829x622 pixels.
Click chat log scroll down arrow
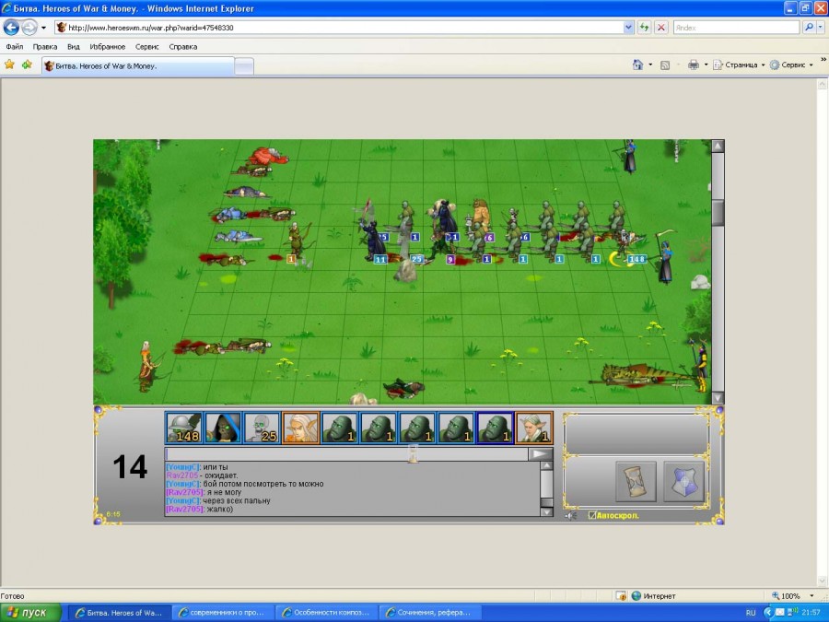coord(546,511)
